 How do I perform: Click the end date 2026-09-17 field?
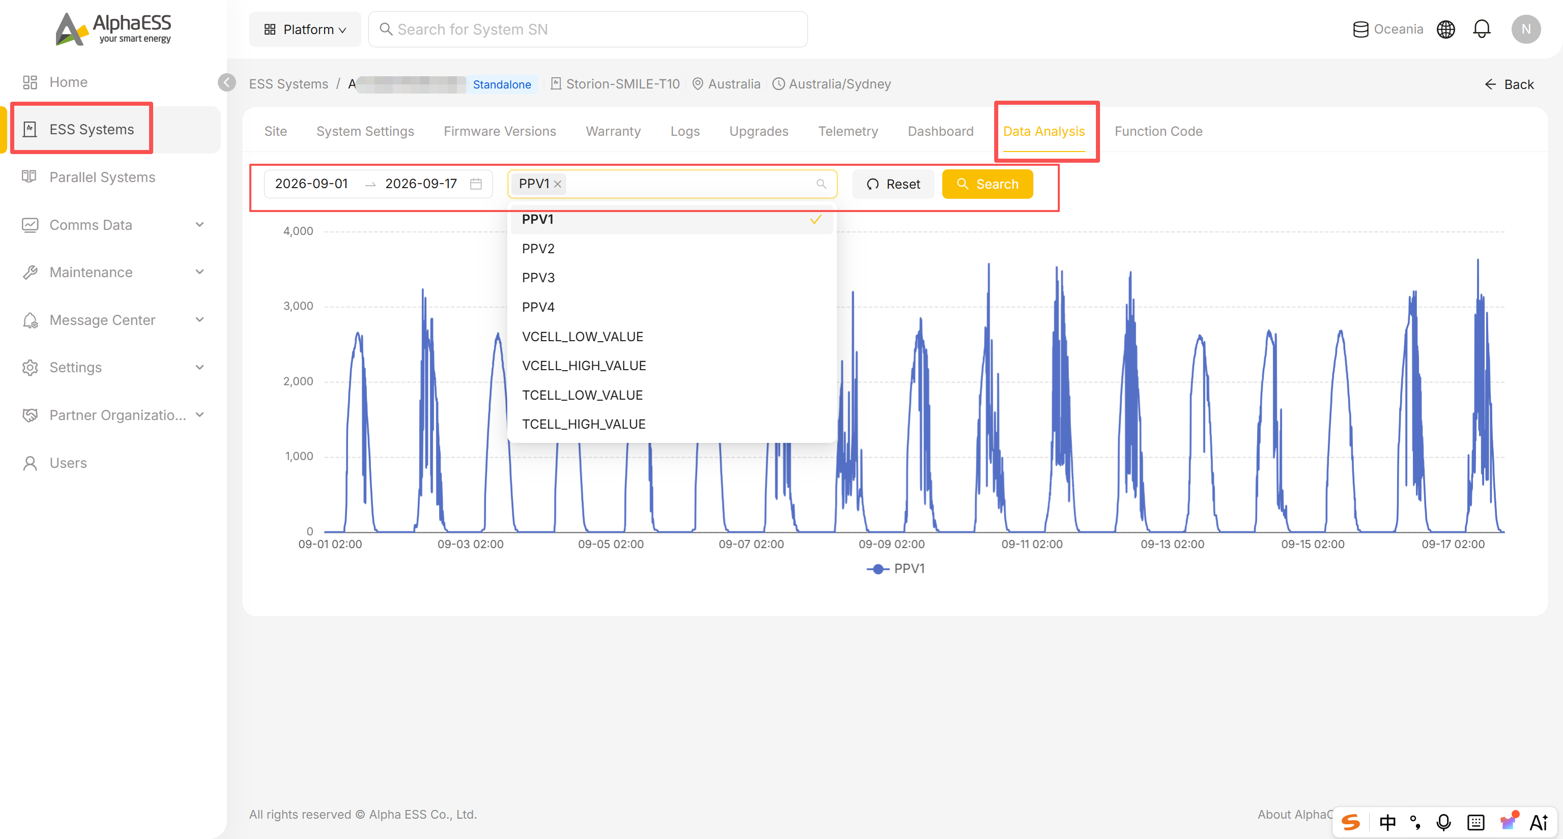click(x=421, y=184)
